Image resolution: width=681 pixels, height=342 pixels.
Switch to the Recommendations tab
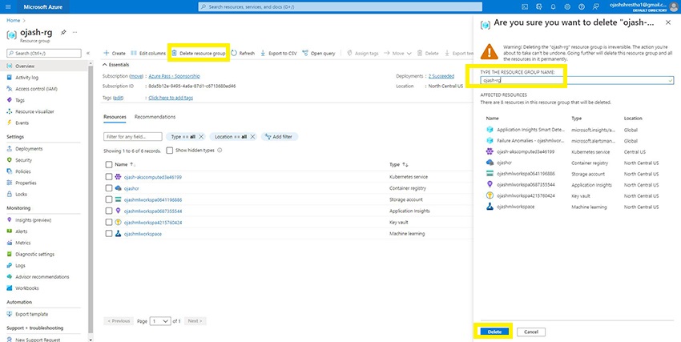pyautogui.click(x=155, y=117)
